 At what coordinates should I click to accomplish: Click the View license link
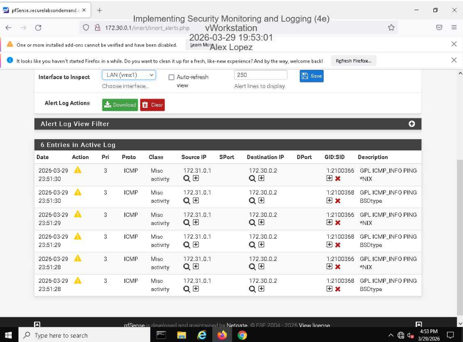(x=314, y=325)
